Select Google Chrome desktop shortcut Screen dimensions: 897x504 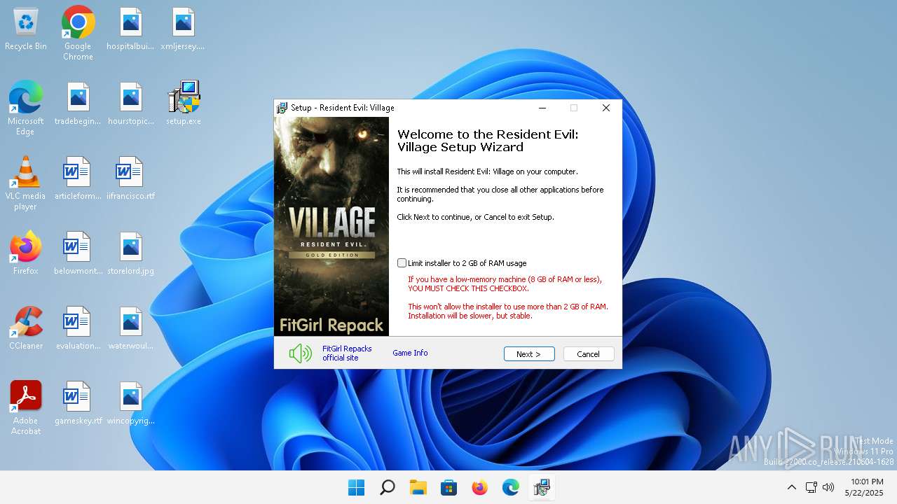click(x=78, y=34)
